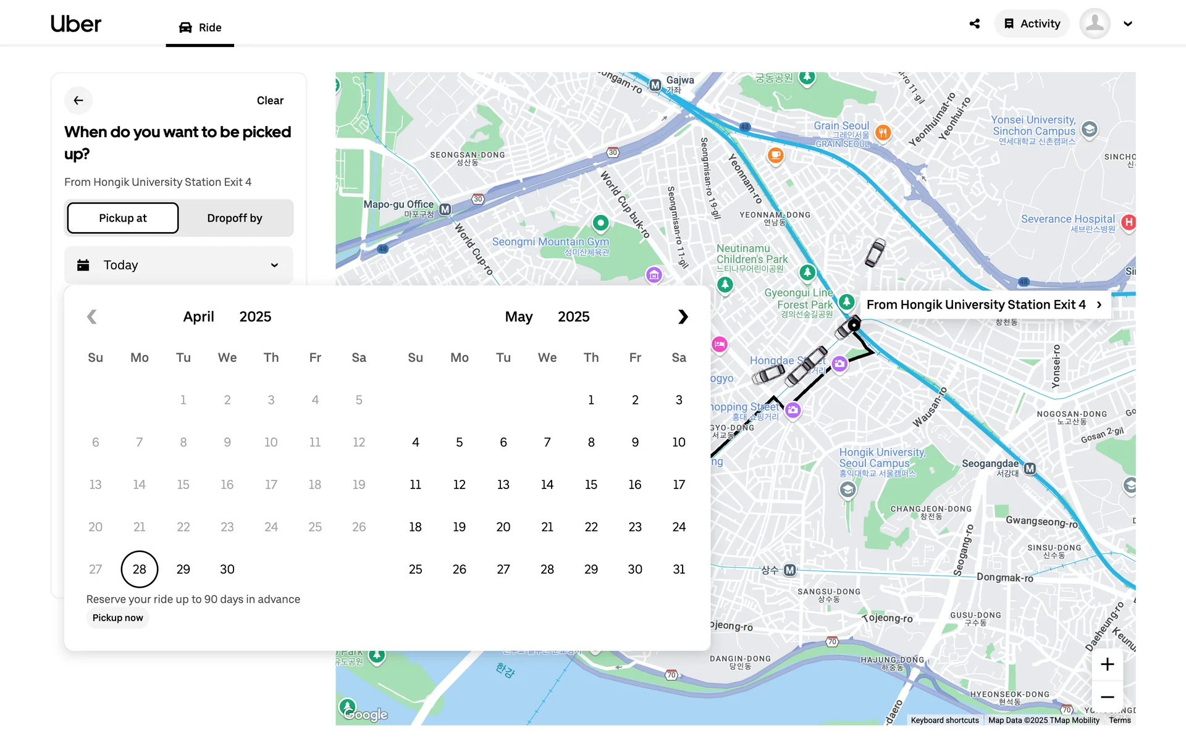1186x741 pixels.
Task: Open the Ride tab
Action: point(200,27)
